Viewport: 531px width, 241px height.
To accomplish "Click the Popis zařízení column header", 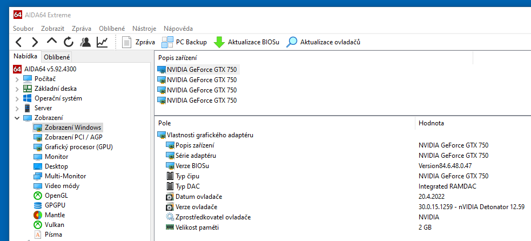I will pyautogui.click(x=315, y=58).
